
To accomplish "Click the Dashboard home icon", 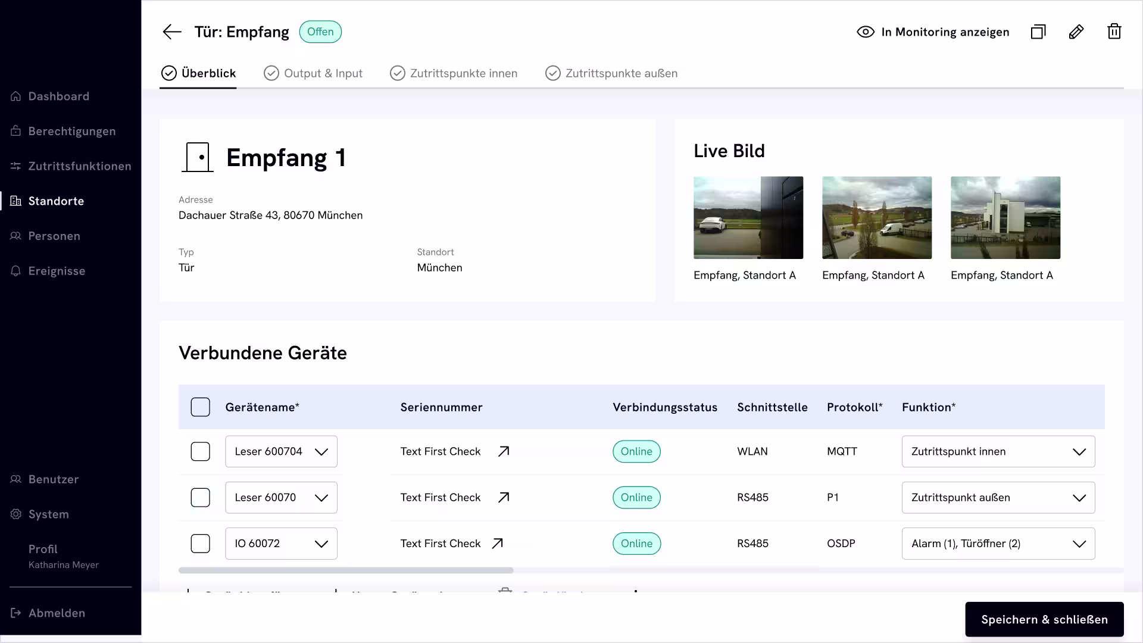I will 16,96.
